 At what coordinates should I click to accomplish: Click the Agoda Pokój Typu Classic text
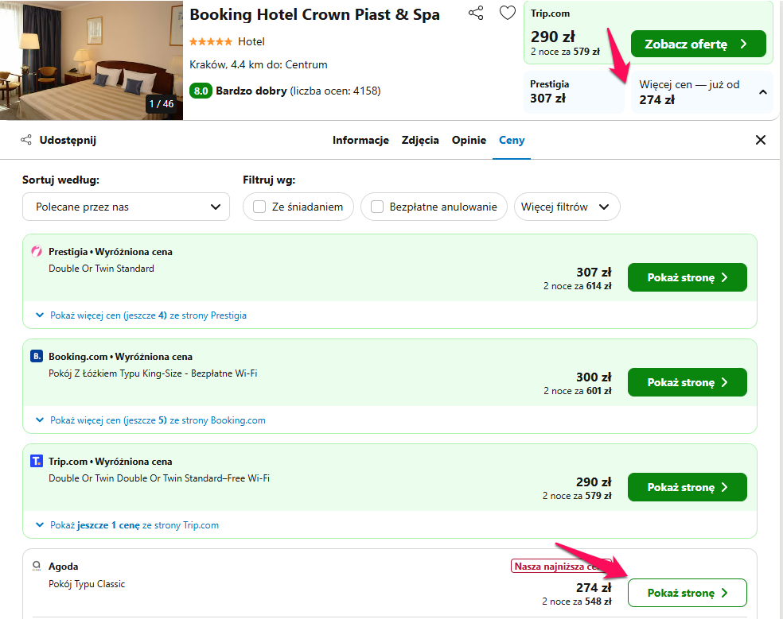87,583
